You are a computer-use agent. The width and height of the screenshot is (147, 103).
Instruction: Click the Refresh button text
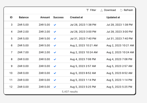pyautogui.click(x=128, y=10)
